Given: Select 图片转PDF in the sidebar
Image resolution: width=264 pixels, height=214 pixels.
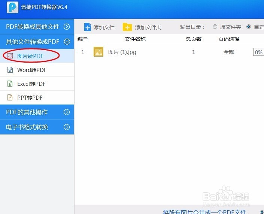Looking at the screenshot, I should 37,56.
